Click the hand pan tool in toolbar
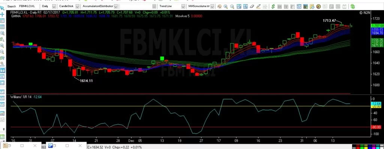Screen dimensions: 384x149 219,6
